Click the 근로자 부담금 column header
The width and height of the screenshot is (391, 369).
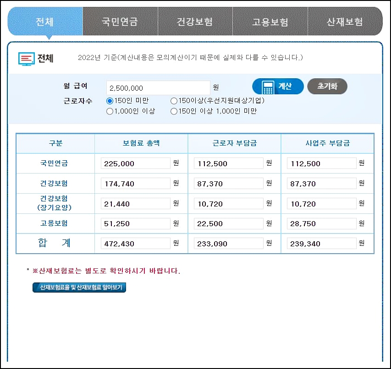234,143
